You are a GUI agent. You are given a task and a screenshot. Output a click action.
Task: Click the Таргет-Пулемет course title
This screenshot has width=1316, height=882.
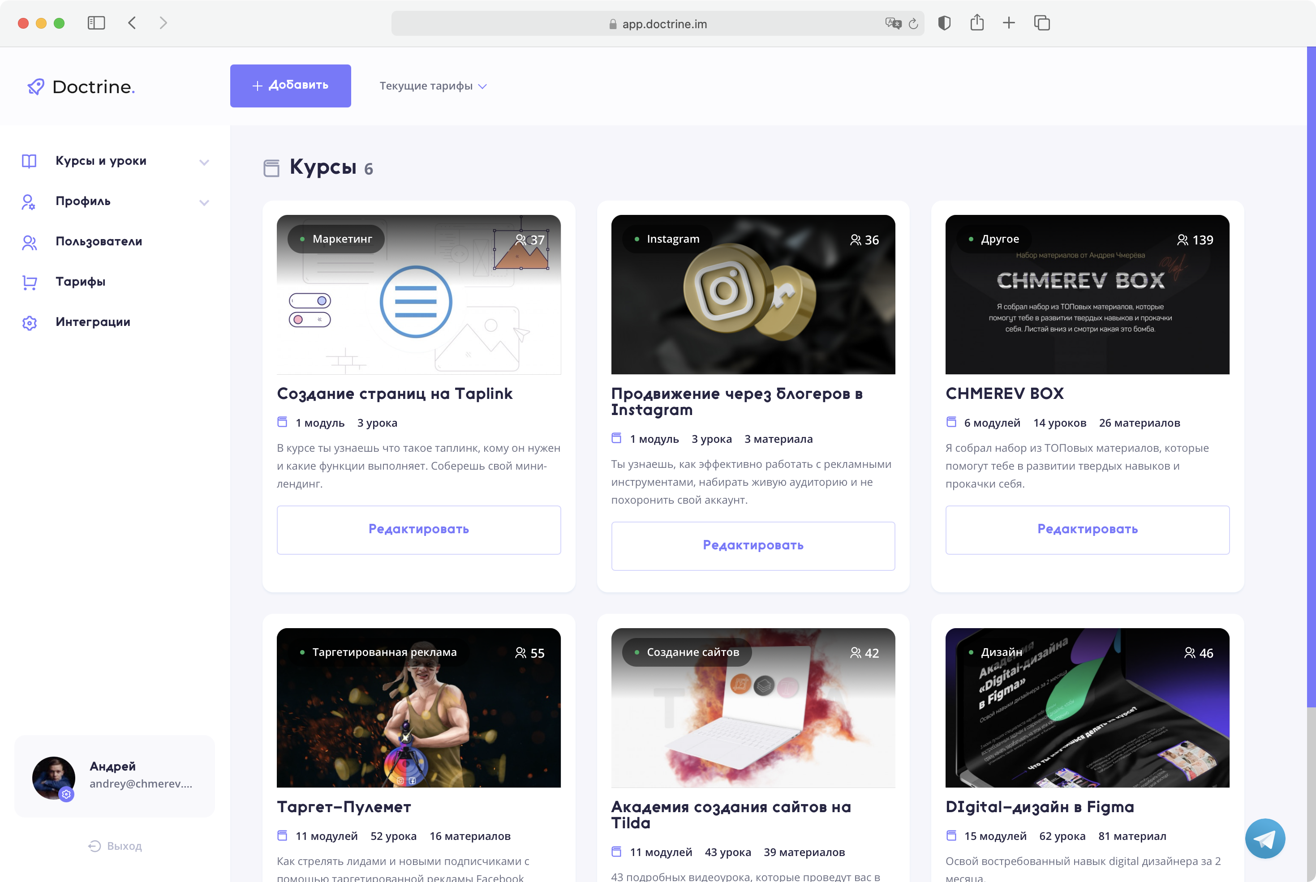[344, 807]
